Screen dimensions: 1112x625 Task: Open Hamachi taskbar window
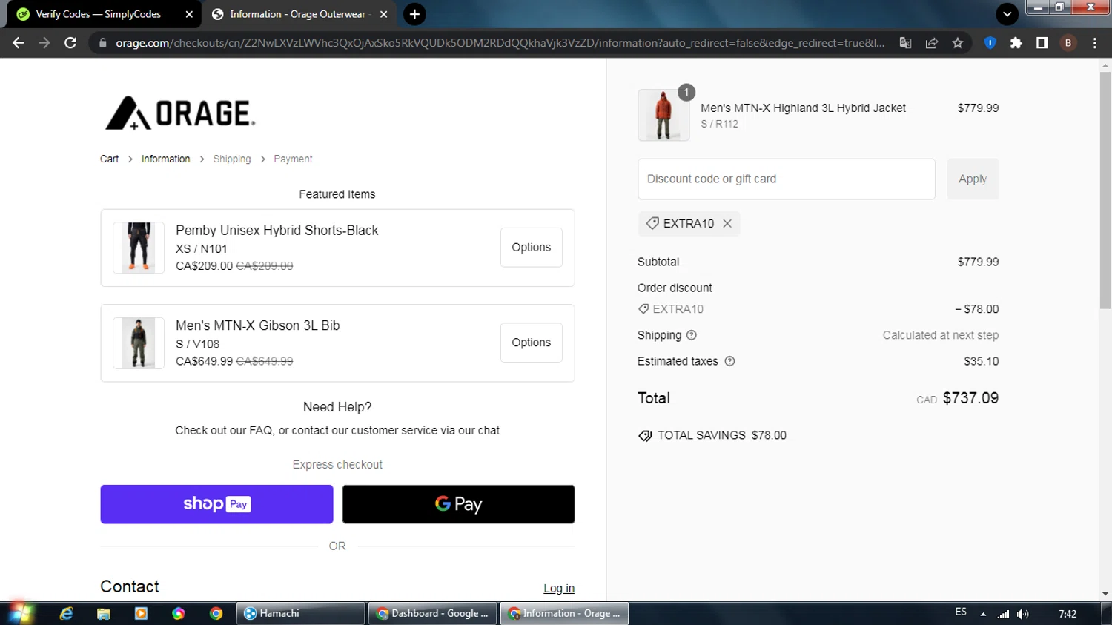301,613
